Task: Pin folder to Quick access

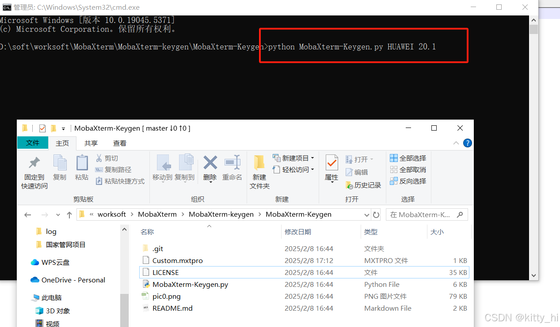Action: click(x=34, y=173)
